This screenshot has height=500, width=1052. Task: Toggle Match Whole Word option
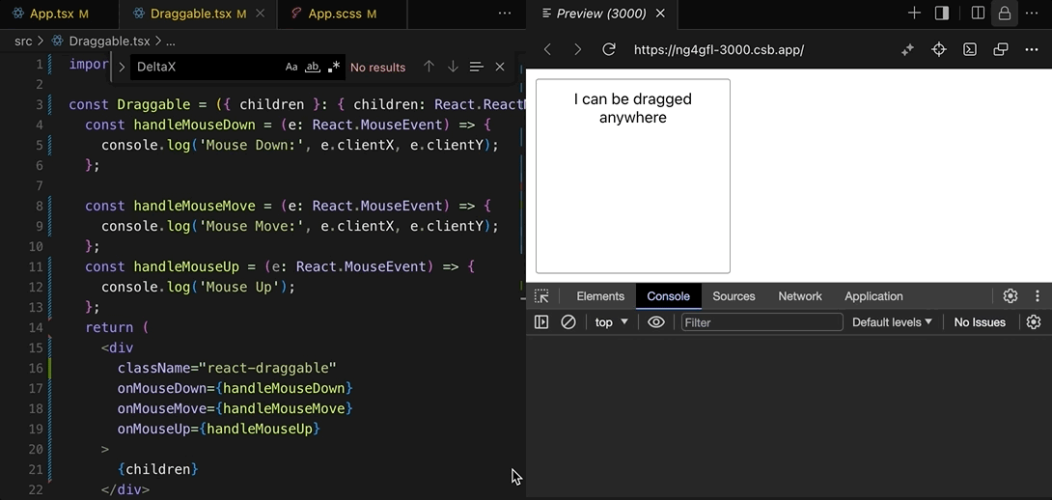[x=313, y=67]
